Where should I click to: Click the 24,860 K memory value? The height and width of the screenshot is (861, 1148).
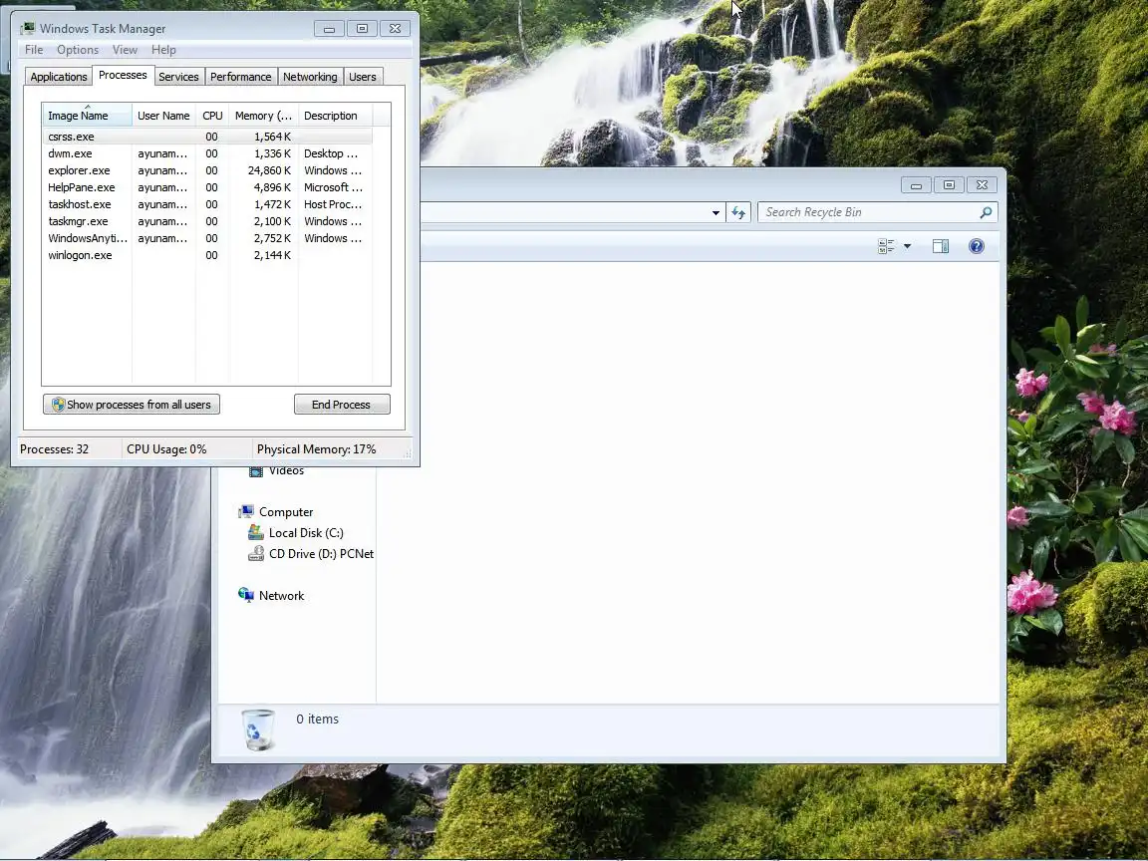click(269, 170)
